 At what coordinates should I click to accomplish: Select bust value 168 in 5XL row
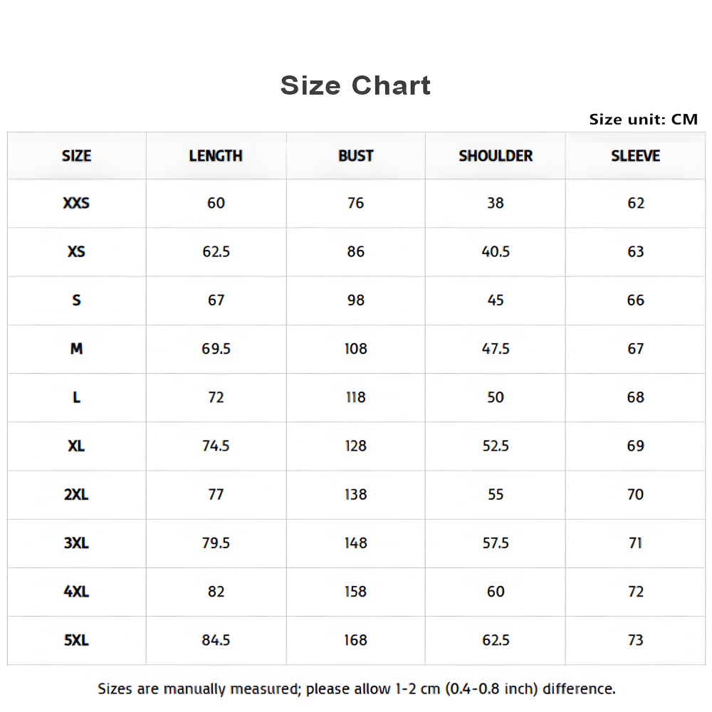pyautogui.click(x=355, y=640)
